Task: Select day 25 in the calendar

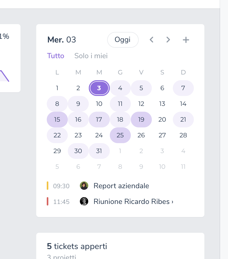Action: point(120,135)
